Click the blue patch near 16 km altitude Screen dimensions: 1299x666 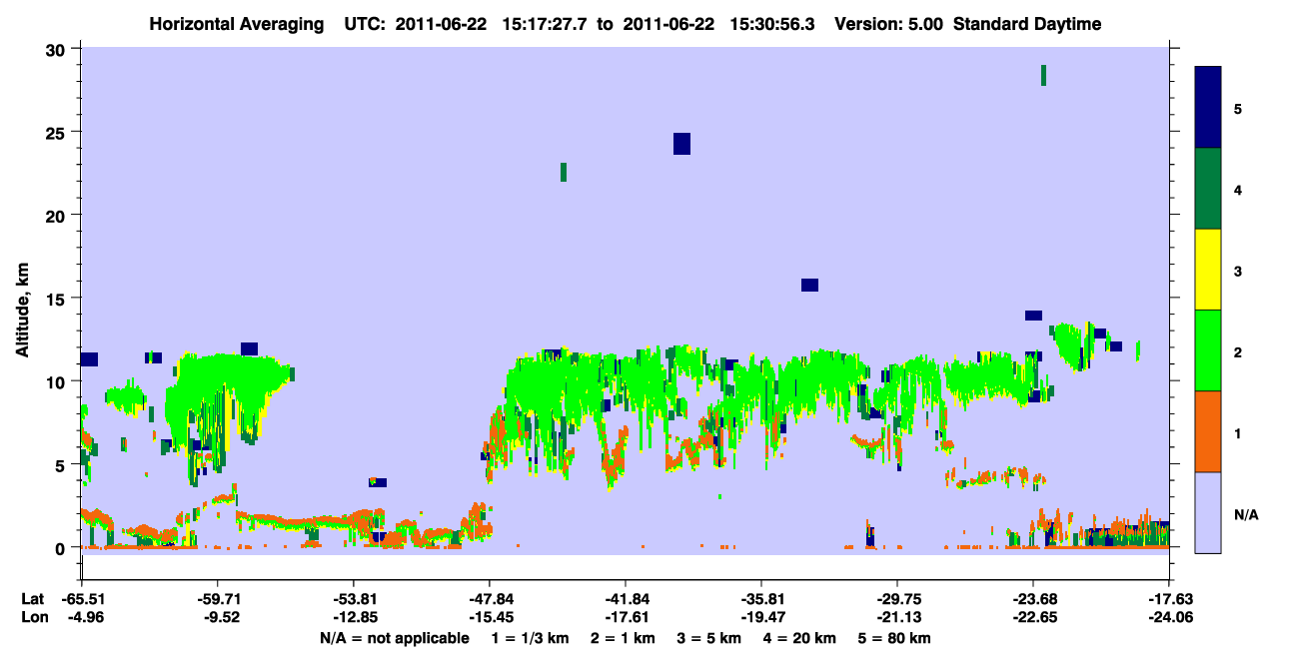[809, 285]
